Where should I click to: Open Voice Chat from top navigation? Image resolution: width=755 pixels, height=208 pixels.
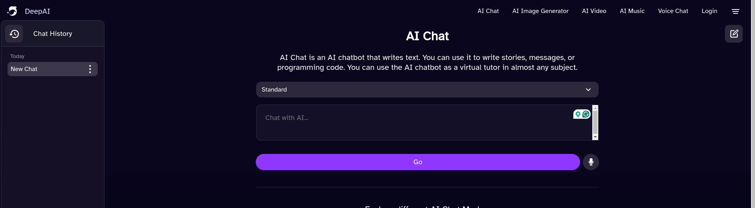[x=673, y=11]
